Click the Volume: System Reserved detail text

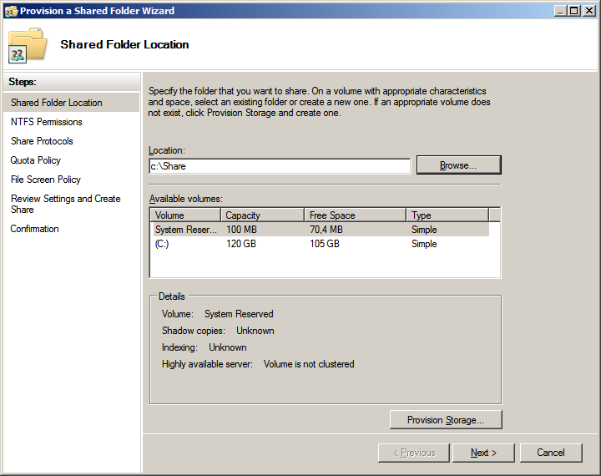(217, 314)
